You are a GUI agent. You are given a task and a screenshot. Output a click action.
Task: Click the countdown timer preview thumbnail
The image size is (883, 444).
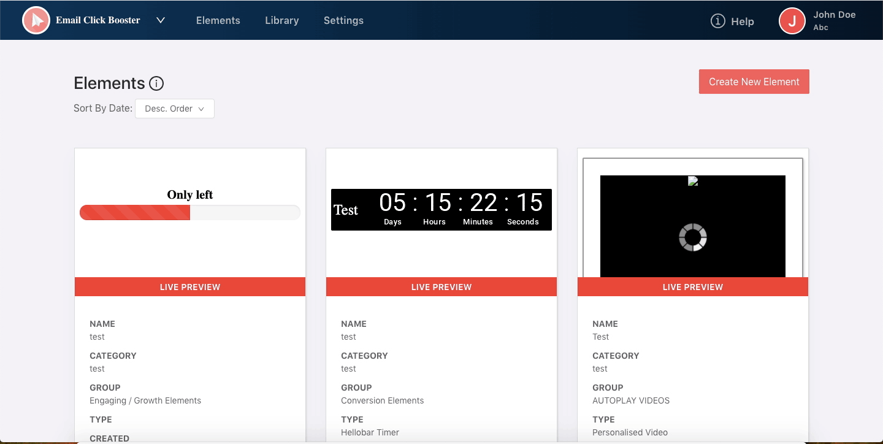coord(442,210)
